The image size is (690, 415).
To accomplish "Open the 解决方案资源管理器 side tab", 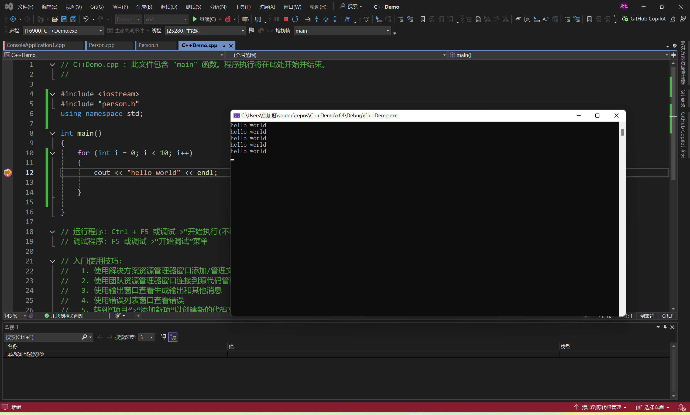I will click(683, 63).
